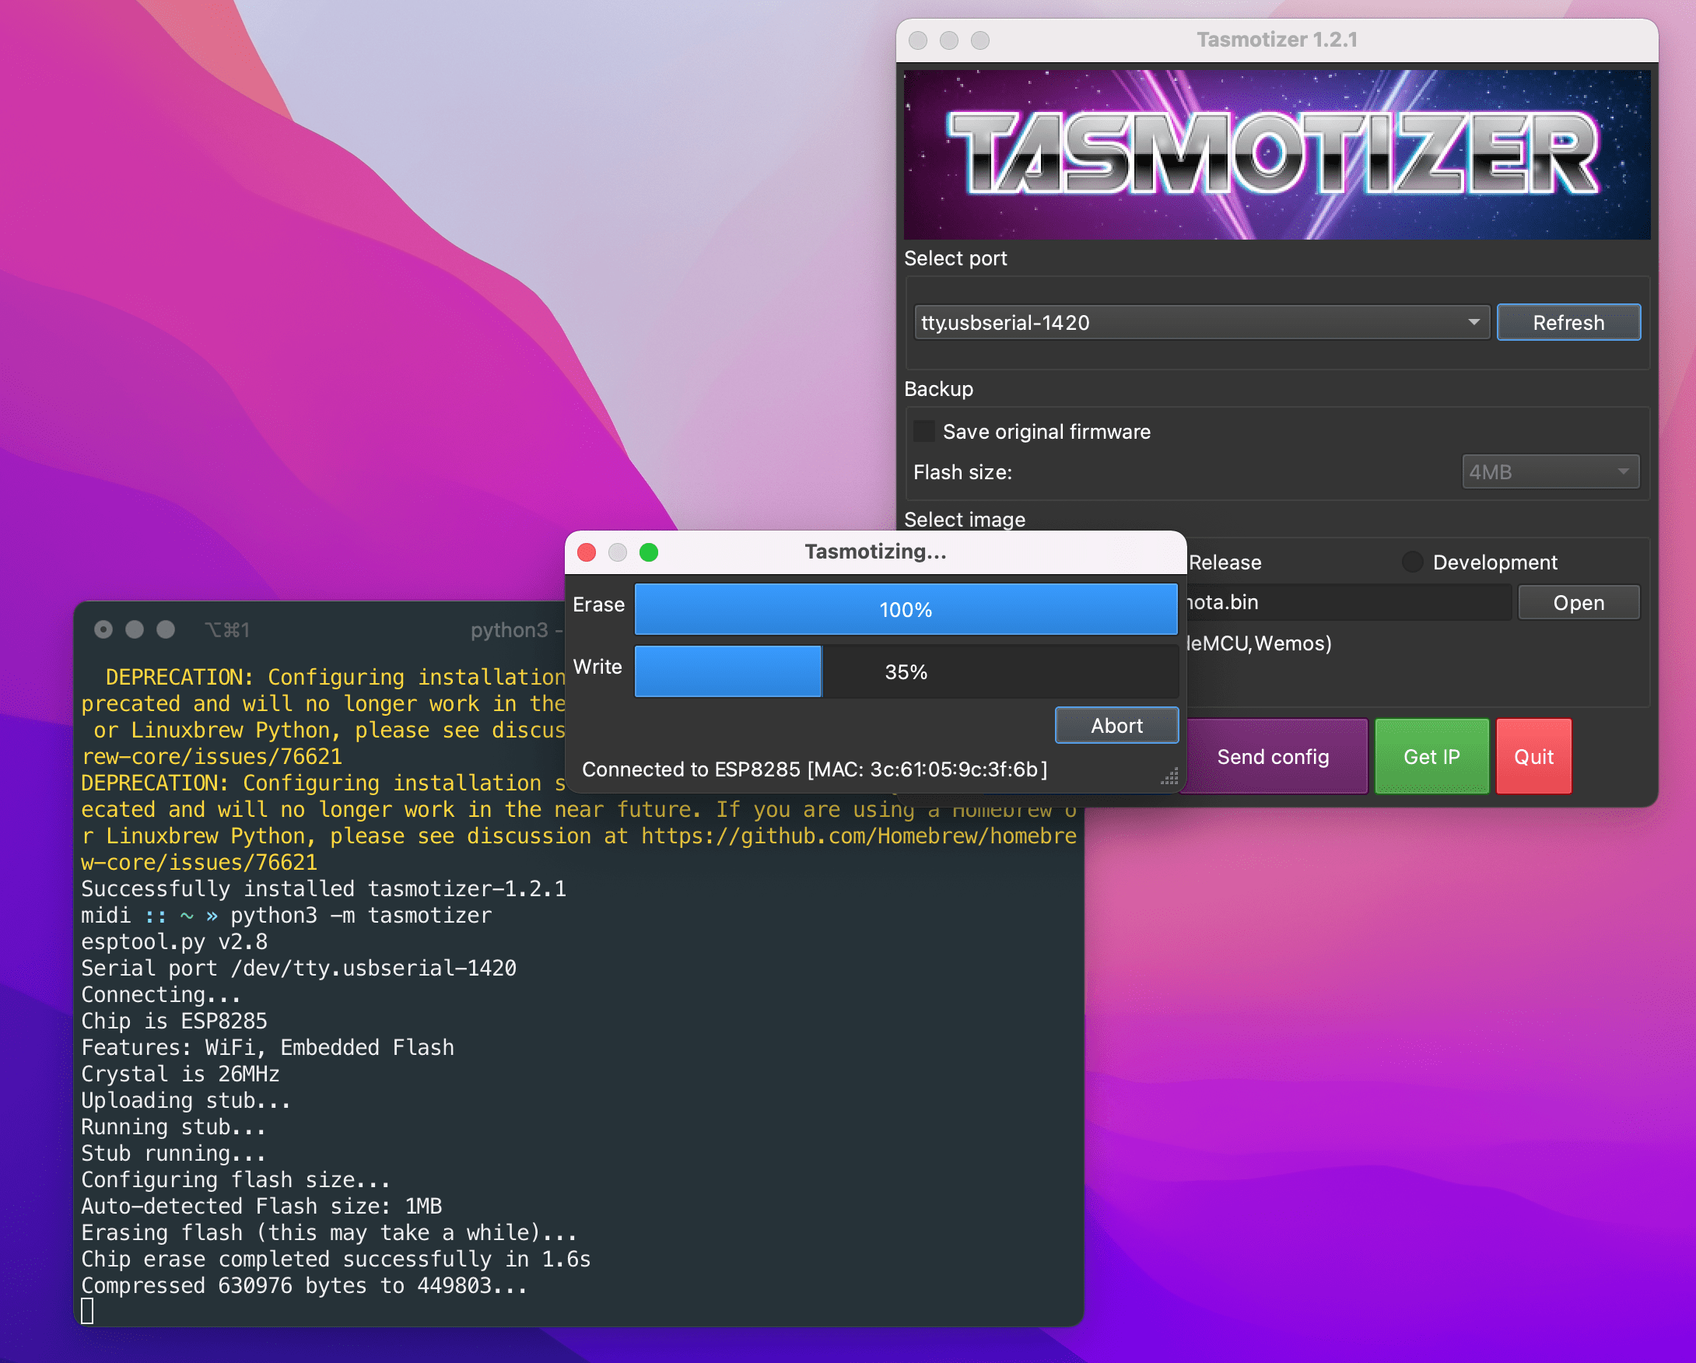
Task: Click 'Features: WiFi, Embedded Flash' terminal line
Action: click(x=268, y=1048)
